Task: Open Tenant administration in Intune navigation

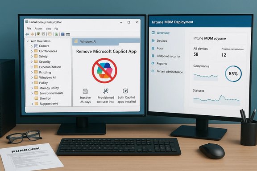Action: click(x=170, y=72)
